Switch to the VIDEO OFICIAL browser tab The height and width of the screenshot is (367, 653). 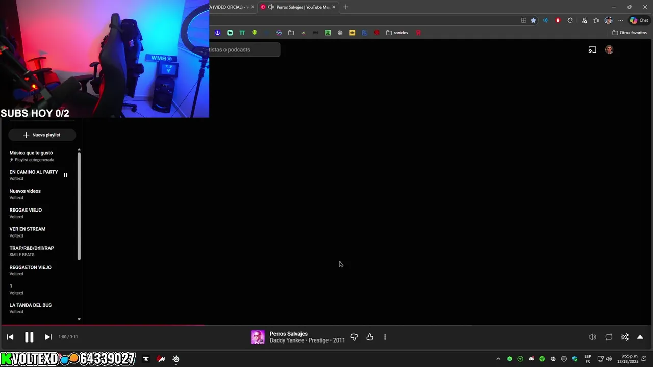coord(232,7)
